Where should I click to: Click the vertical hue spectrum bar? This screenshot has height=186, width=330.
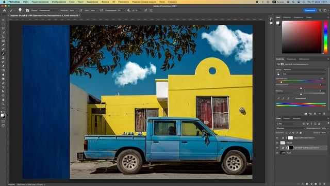click(x=325, y=37)
